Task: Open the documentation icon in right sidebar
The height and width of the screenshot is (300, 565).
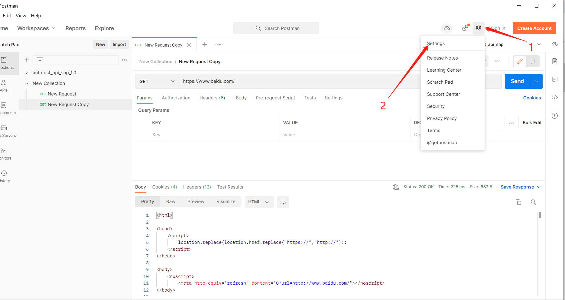Action: point(554,61)
